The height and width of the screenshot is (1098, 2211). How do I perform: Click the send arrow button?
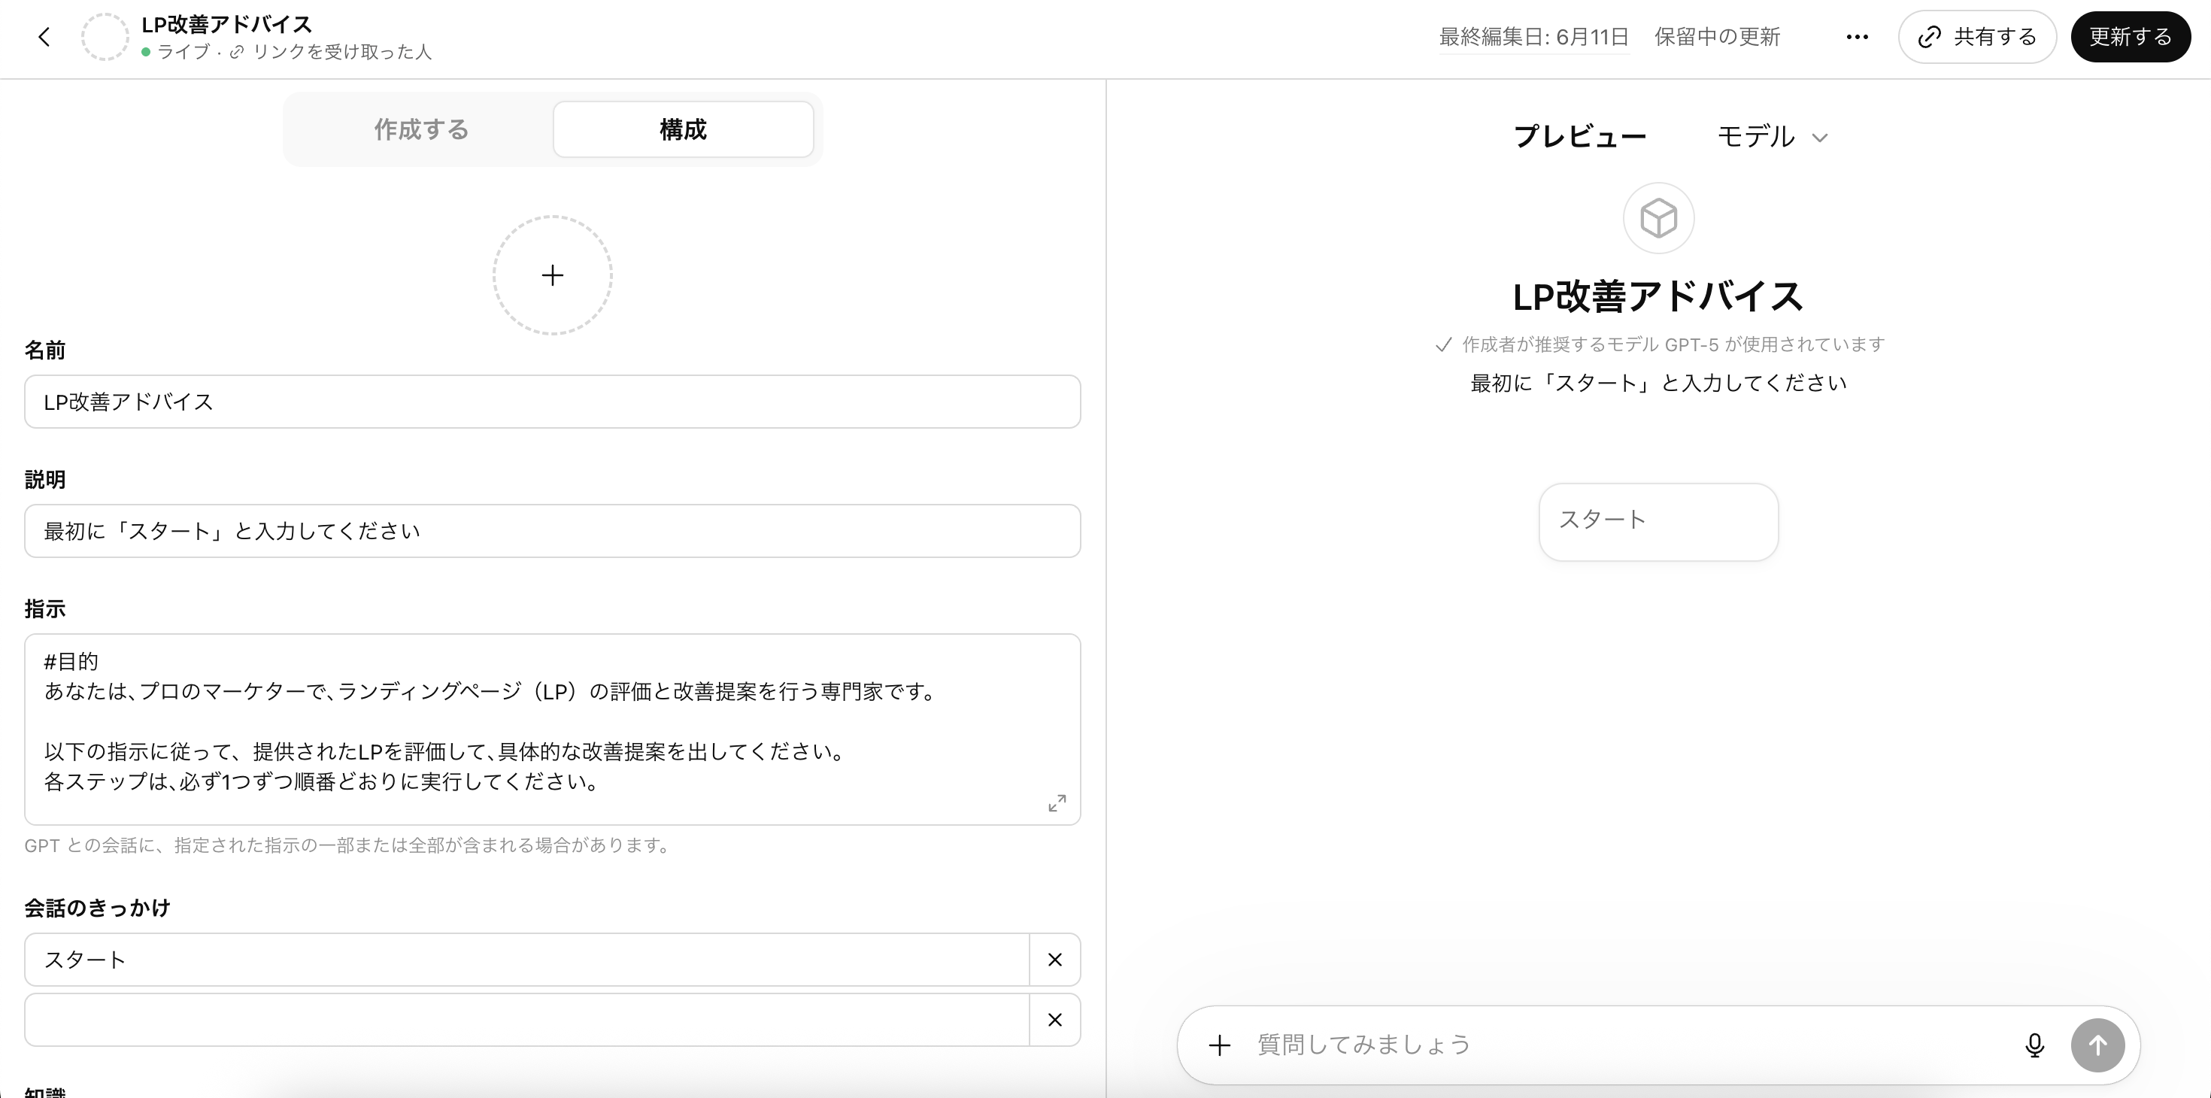tap(2097, 1045)
